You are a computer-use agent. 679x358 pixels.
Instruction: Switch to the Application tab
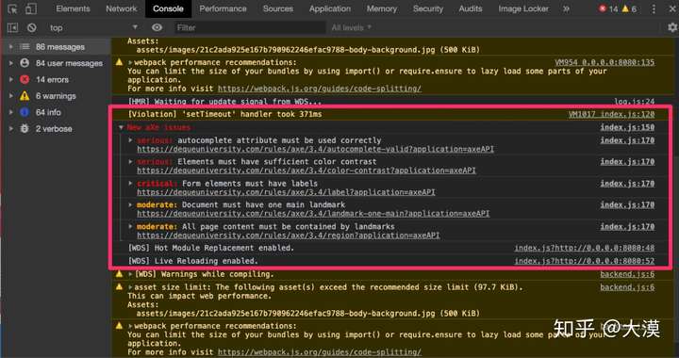point(330,8)
